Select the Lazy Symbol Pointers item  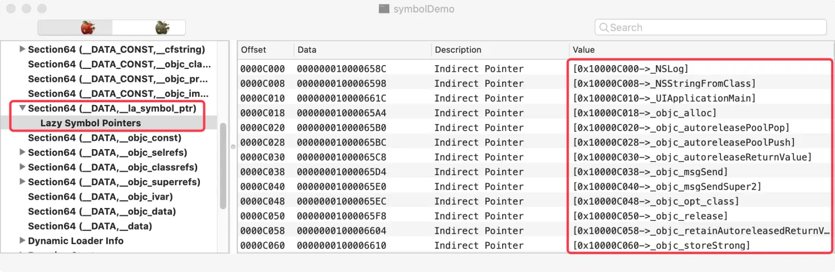click(91, 123)
